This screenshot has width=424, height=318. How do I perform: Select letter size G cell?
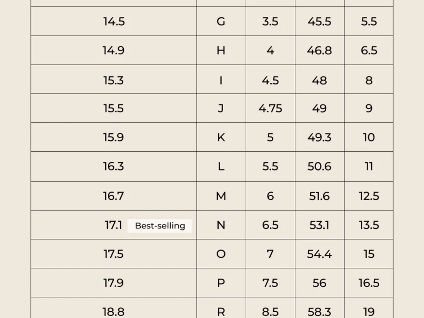(x=221, y=21)
